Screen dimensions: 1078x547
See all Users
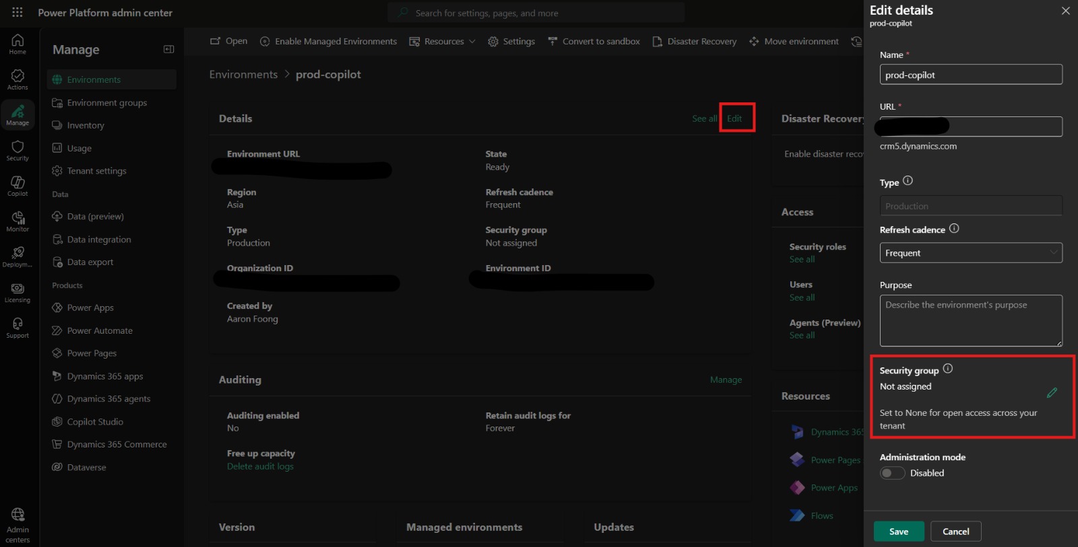tap(802, 297)
